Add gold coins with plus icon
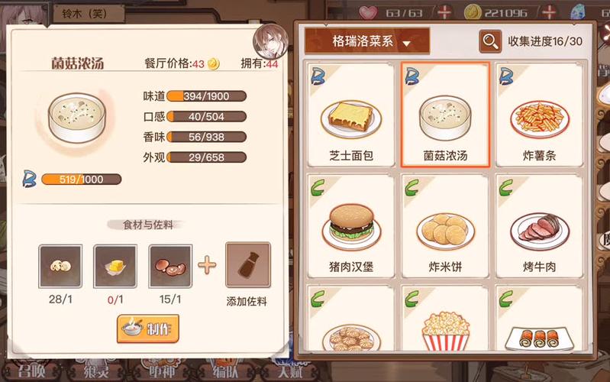 [x=549, y=12]
